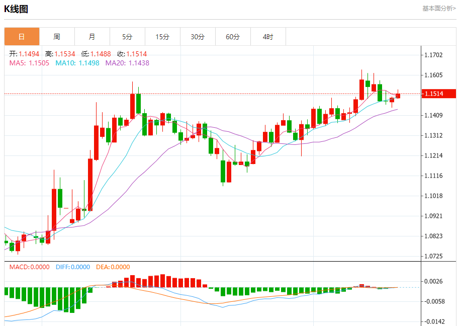Click the 收 closing price value
This screenshot has height=326, width=459.
click(x=137, y=54)
